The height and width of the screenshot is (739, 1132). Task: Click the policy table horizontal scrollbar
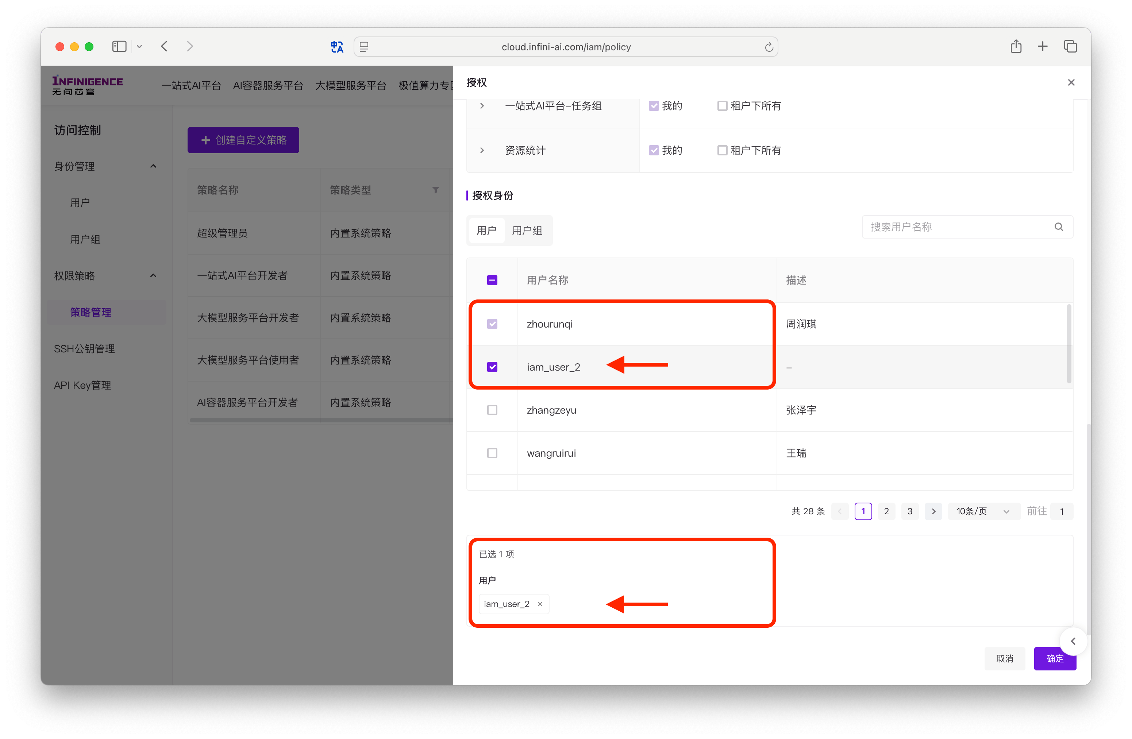321,420
